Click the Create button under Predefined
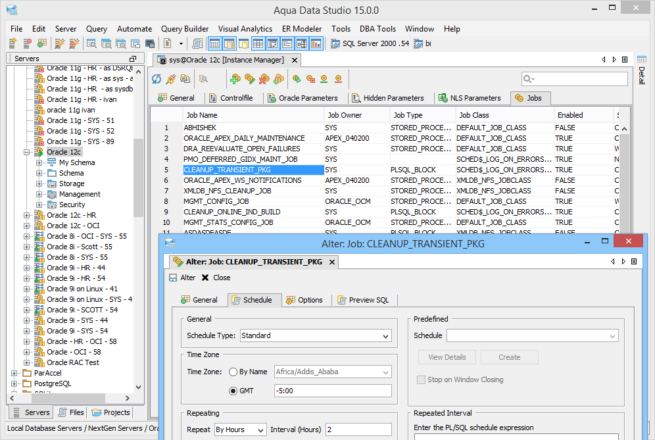 pos(509,357)
